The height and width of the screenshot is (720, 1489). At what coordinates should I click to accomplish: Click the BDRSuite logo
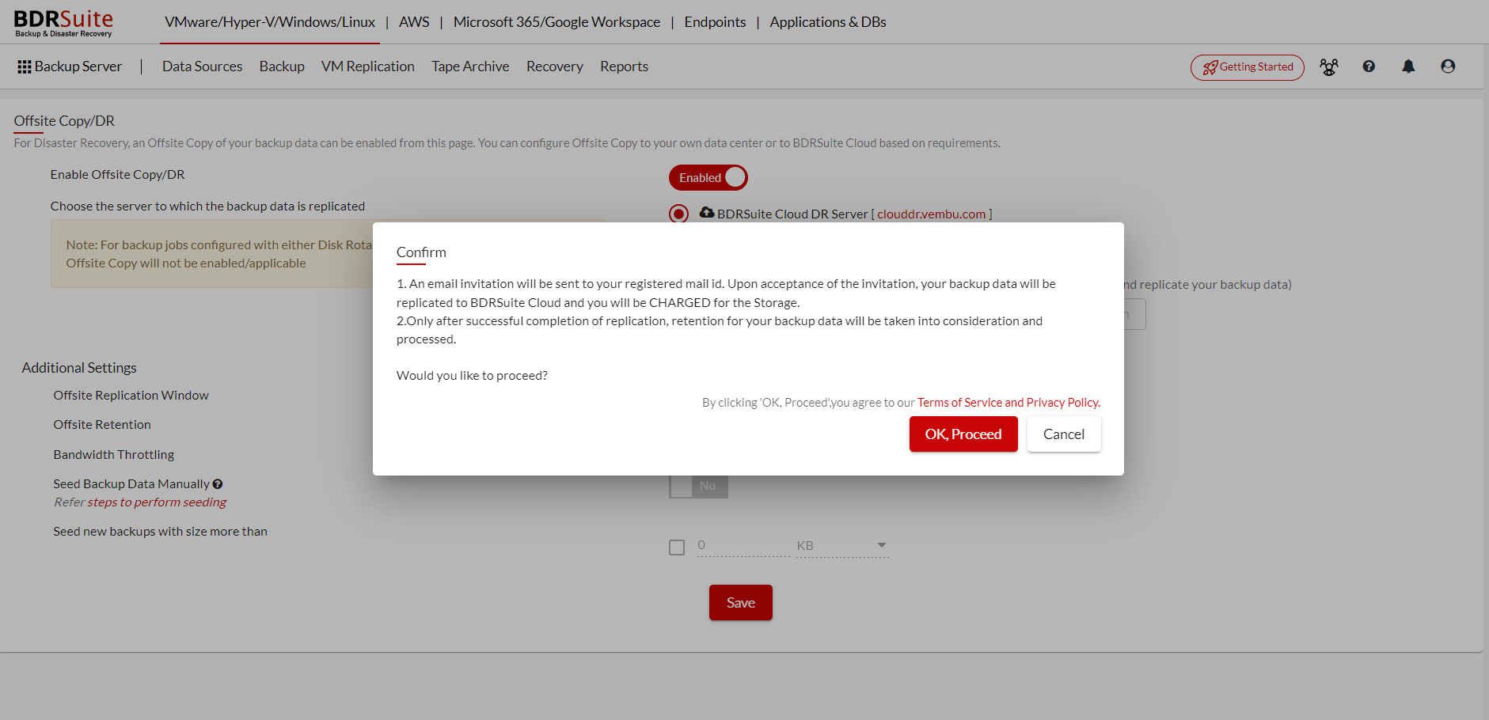coord(63,23)
